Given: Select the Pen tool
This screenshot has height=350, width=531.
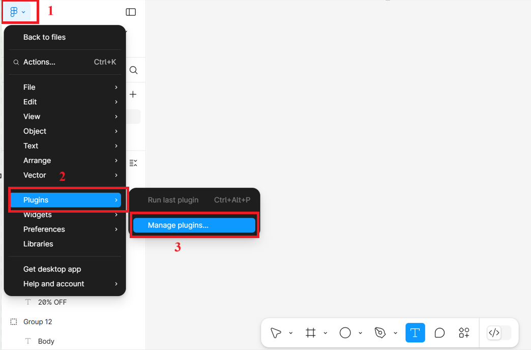Looking at the screenshot, I should 380,333.
